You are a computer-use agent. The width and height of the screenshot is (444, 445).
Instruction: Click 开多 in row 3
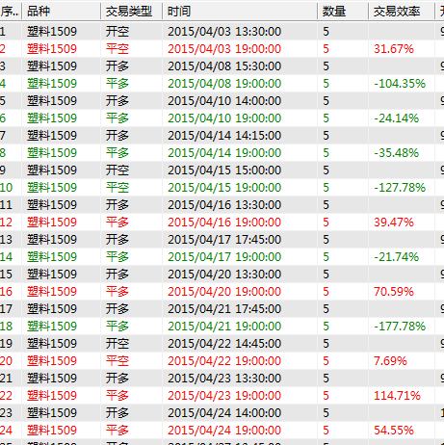coord(118,66)
